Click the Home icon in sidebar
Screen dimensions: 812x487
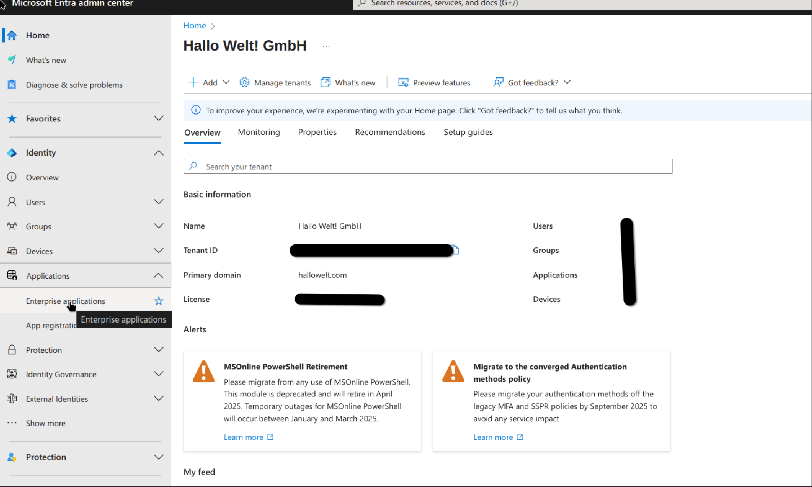(x=12, y=36)
